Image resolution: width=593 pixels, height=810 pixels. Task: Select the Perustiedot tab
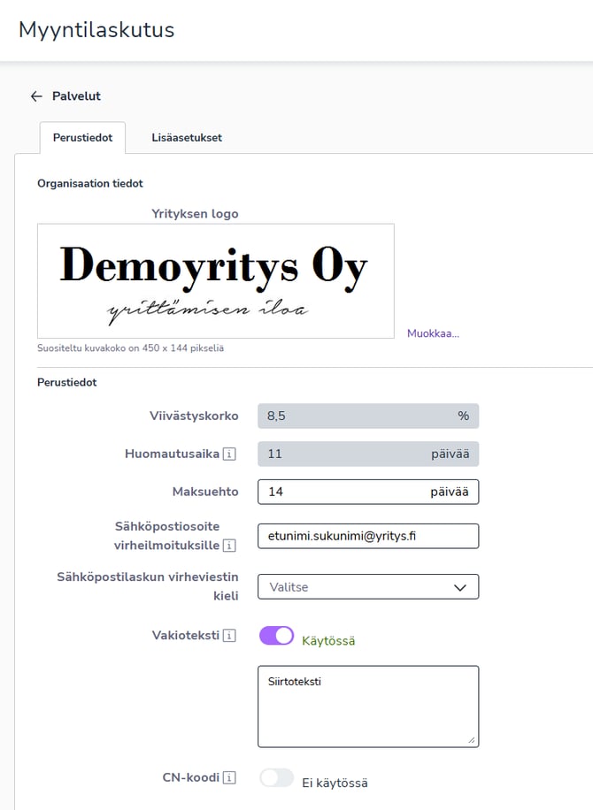[x=82, y=138]
